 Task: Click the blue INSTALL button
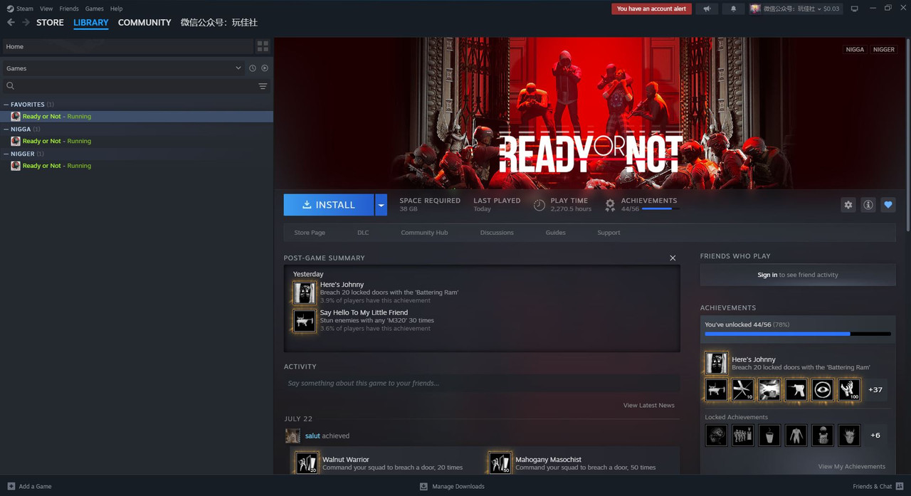tap(329, 204)
